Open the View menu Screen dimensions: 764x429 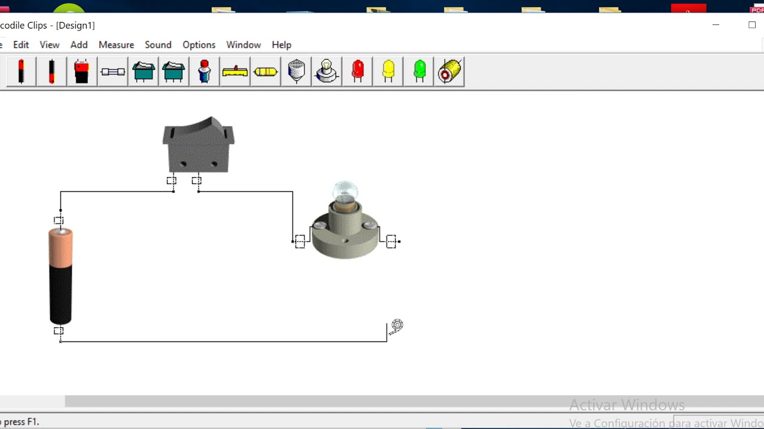(x=50, y=45)
